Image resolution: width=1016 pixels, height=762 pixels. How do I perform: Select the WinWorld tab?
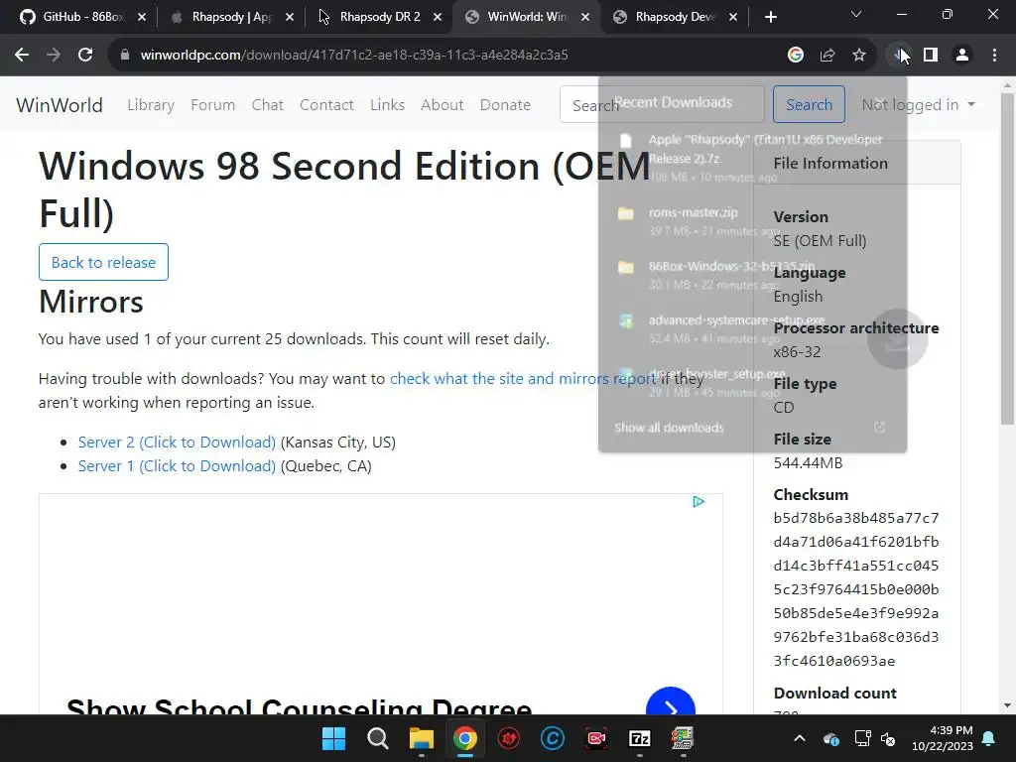[527, 17]
